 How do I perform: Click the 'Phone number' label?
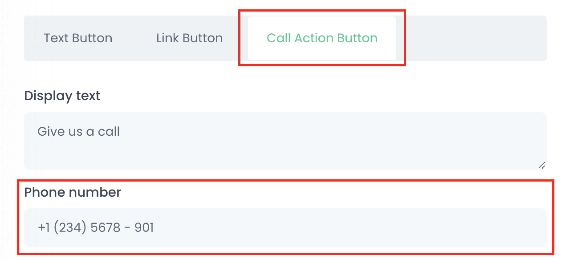coord(73,192)
